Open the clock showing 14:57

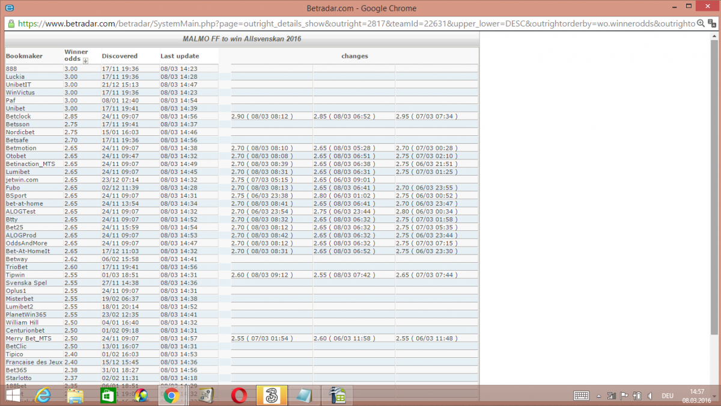coord(697,392)
